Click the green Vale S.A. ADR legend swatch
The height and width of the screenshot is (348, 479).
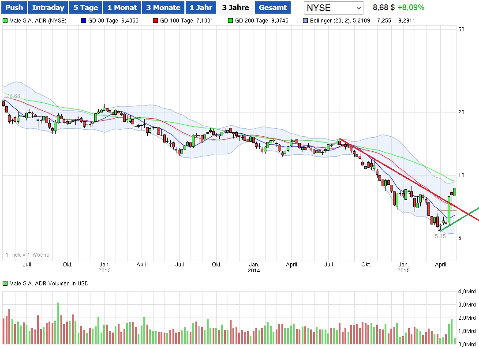5,21
